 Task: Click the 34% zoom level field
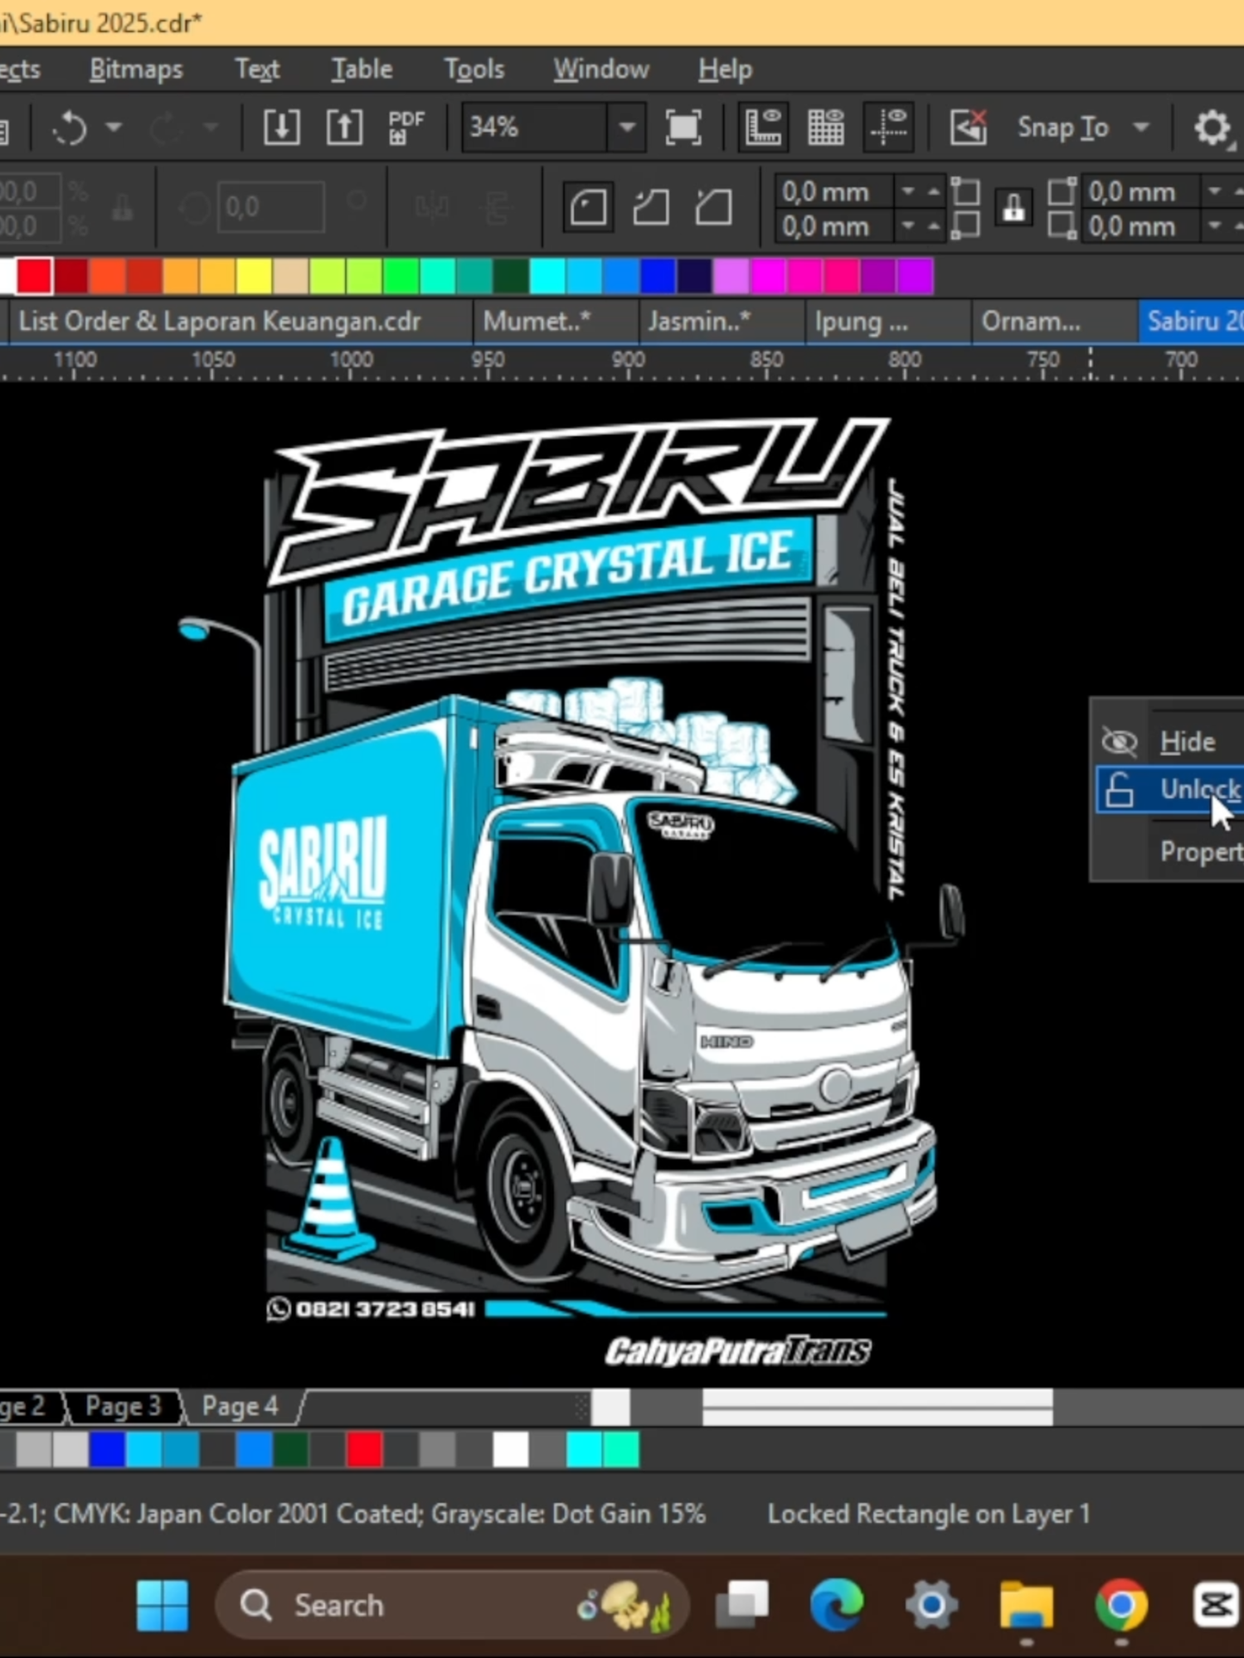point(536,128)
